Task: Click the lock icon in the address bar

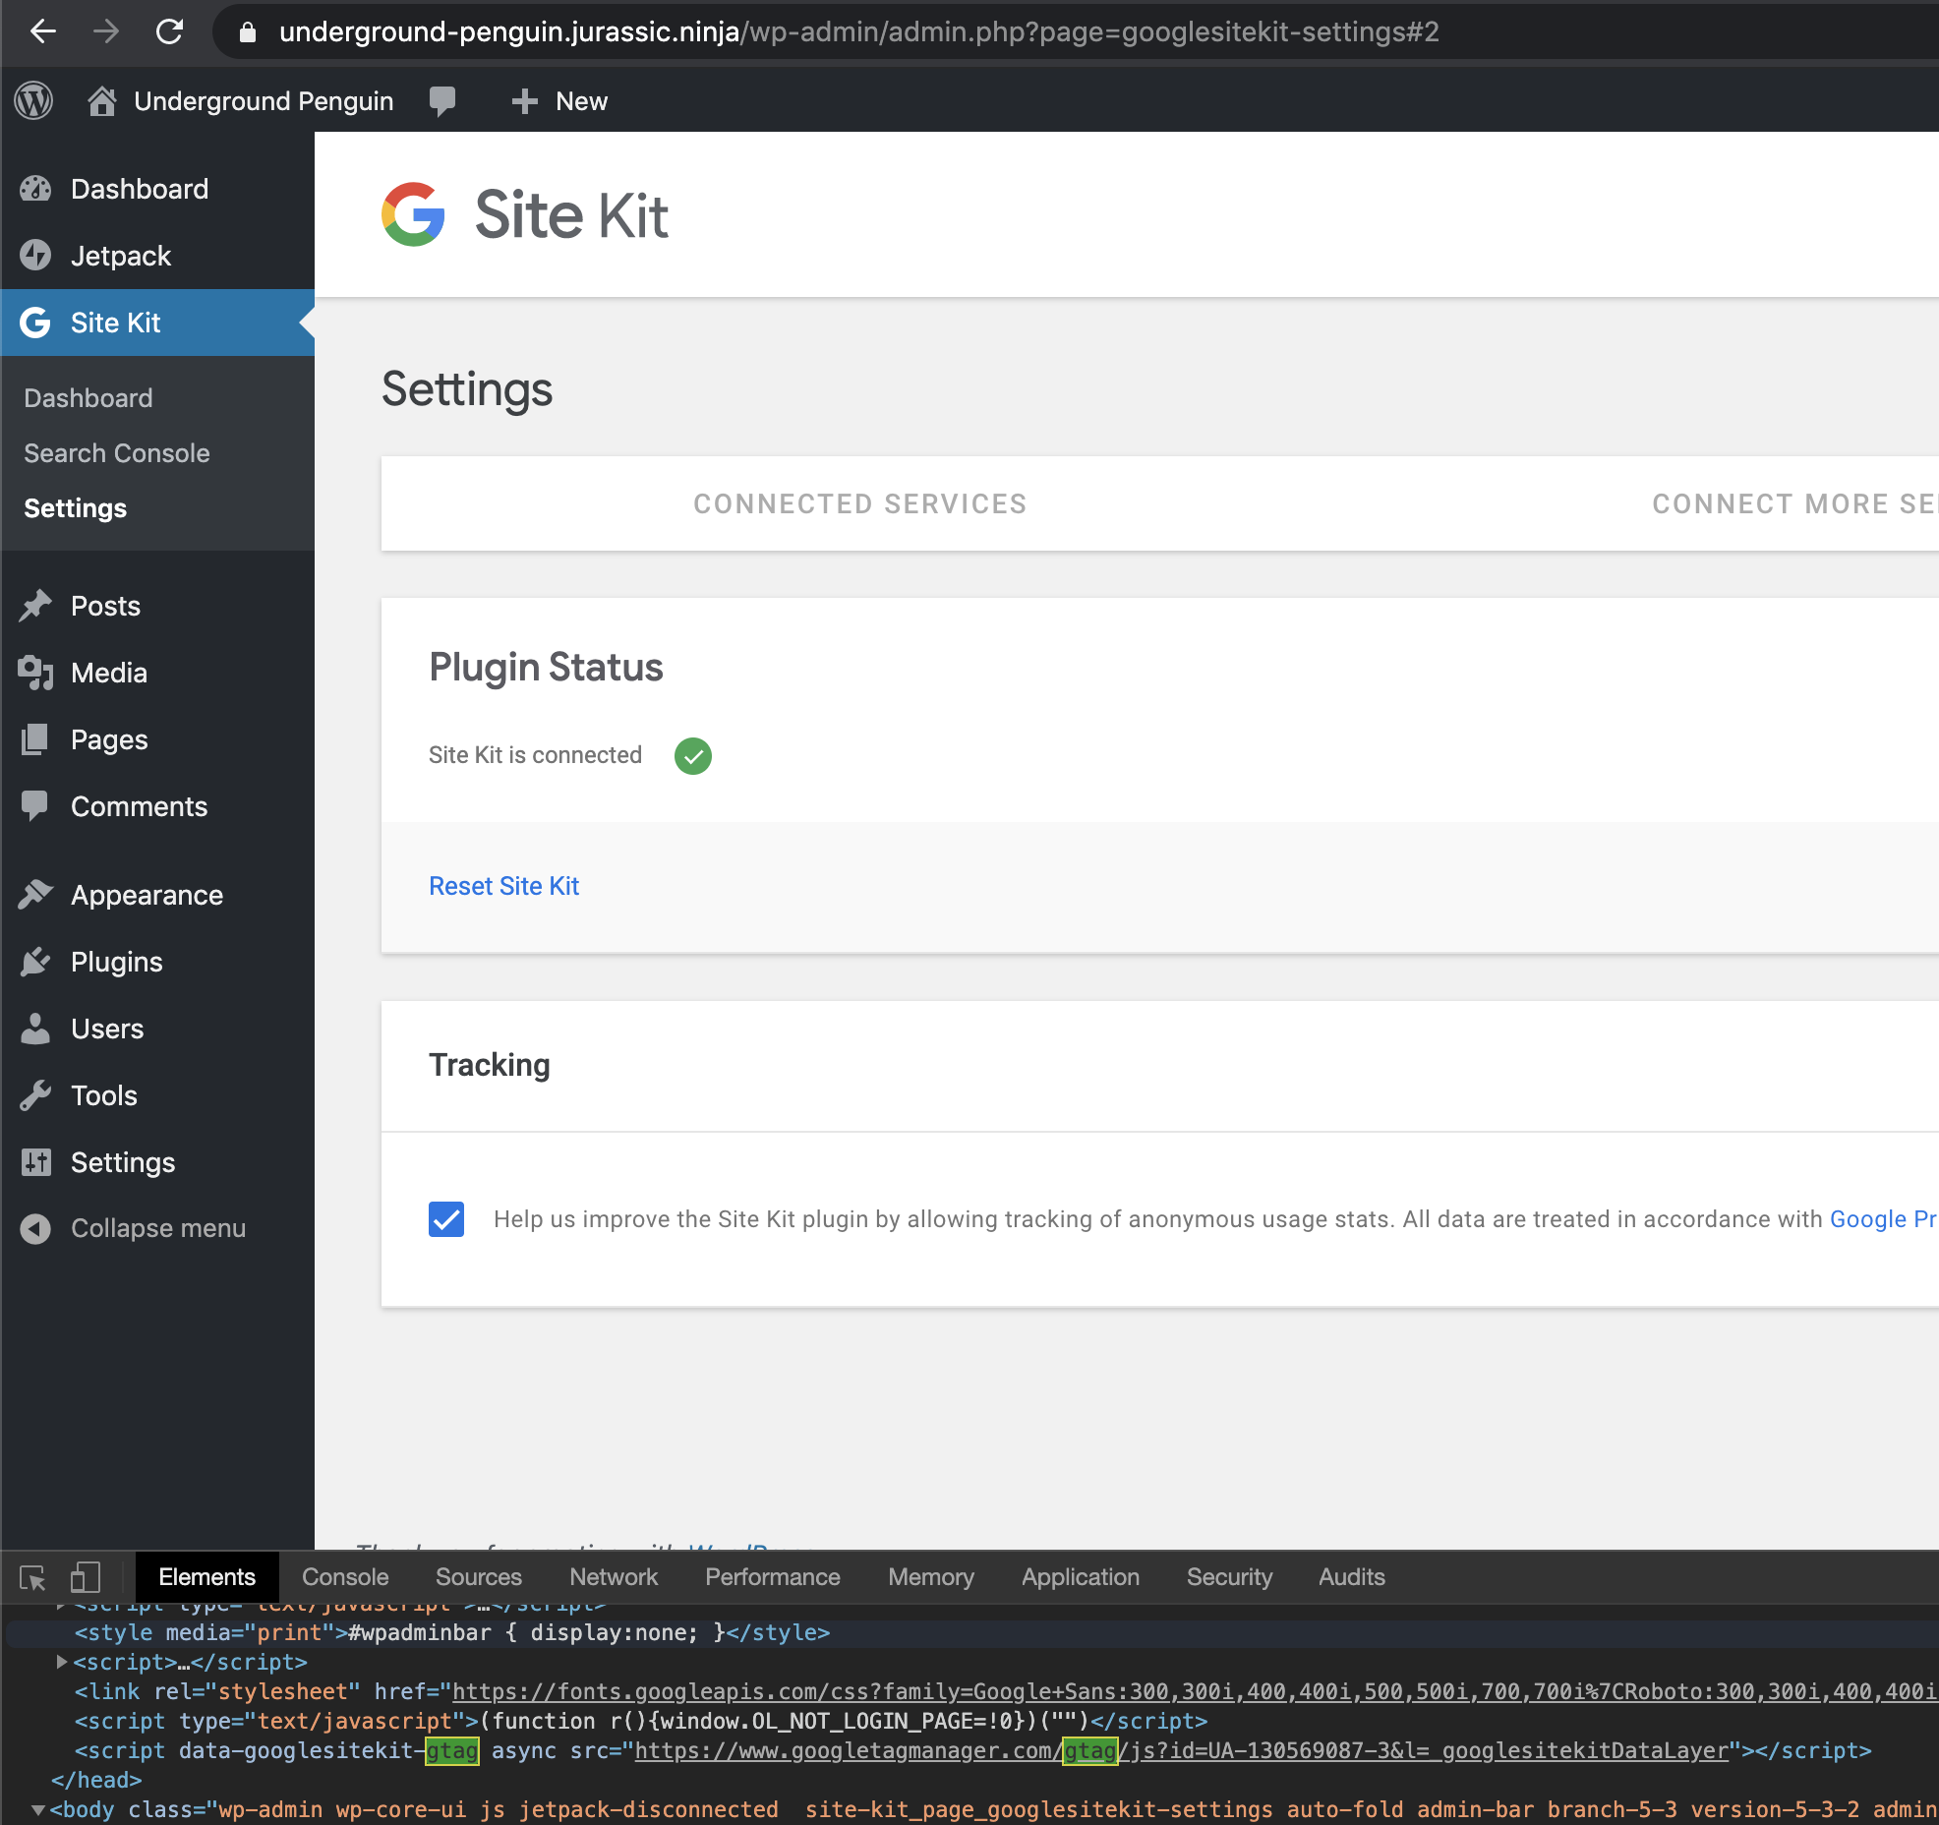Action: [x=248, y=32]
